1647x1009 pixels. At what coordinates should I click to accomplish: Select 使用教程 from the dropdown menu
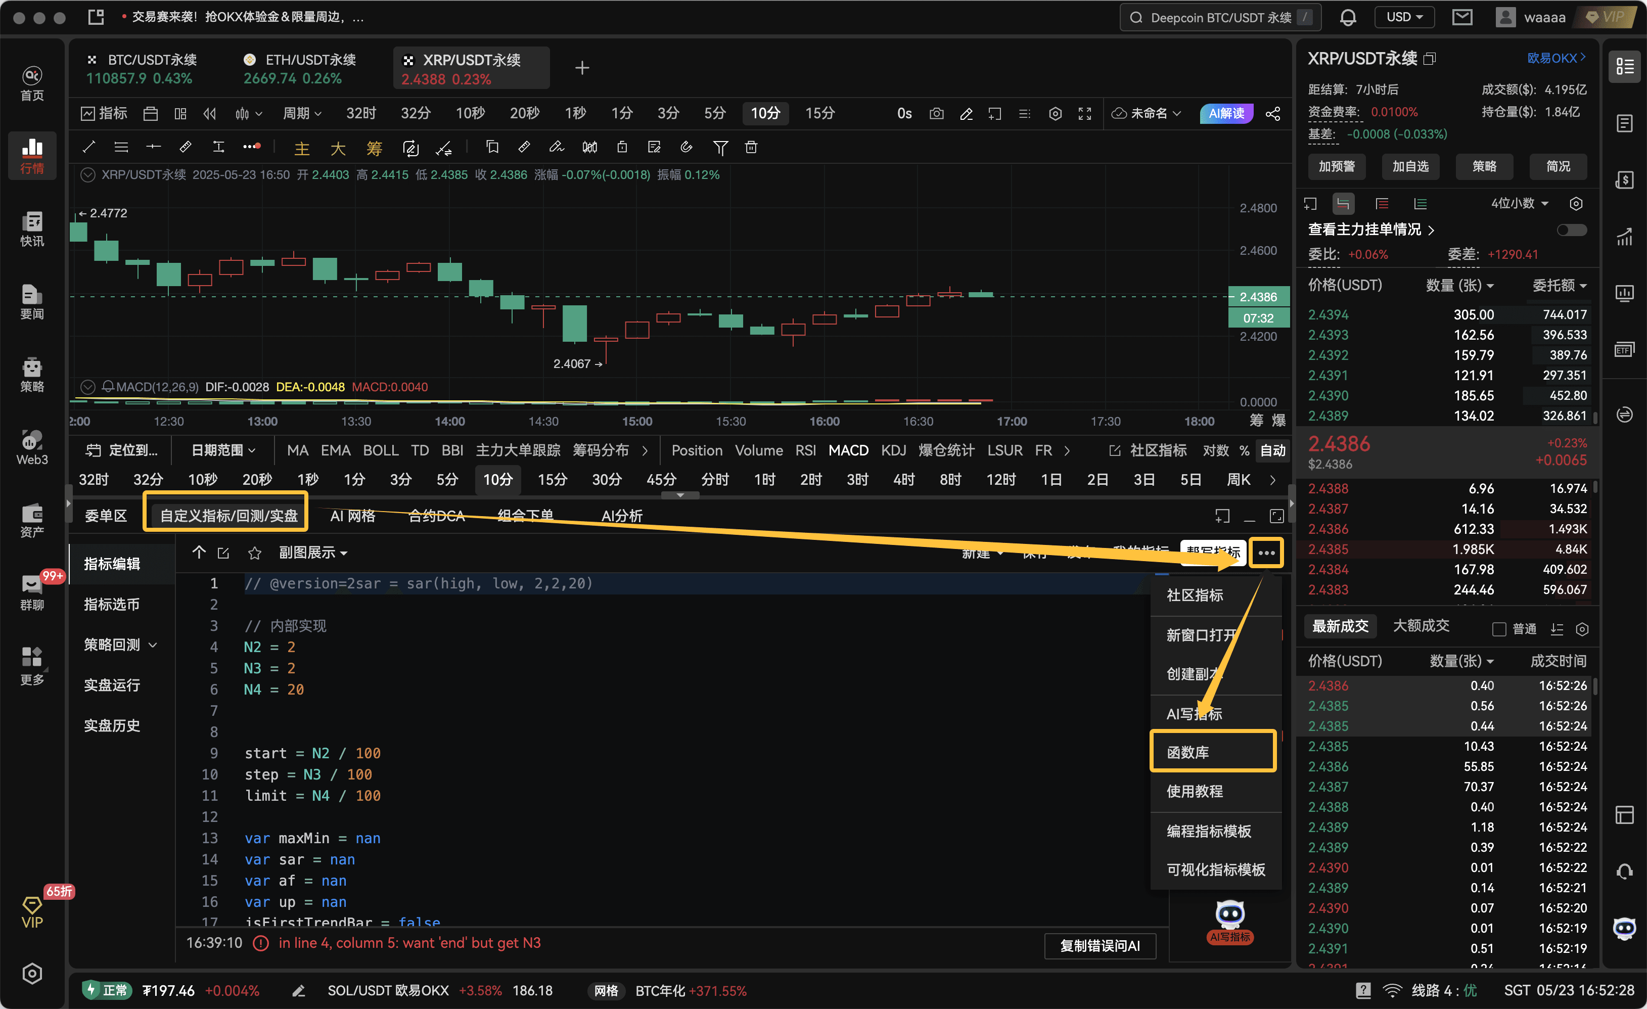[x=1215, y=792]
